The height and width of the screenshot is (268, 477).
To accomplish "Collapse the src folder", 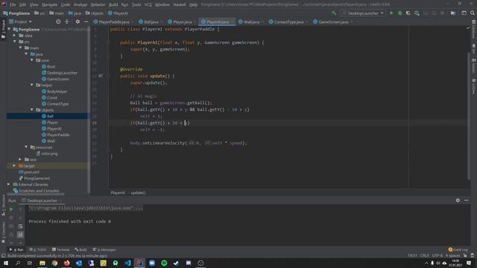I will pyautogui.click(x=14, y=42).
